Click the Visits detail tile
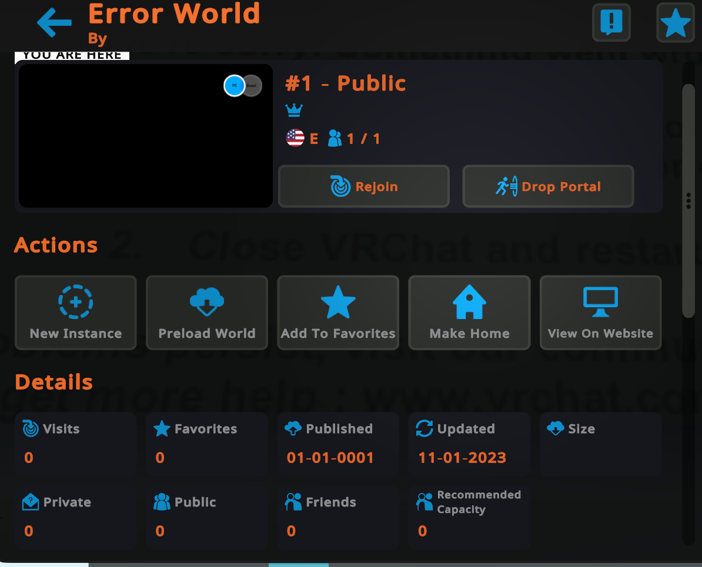 (x=76, y=444)
